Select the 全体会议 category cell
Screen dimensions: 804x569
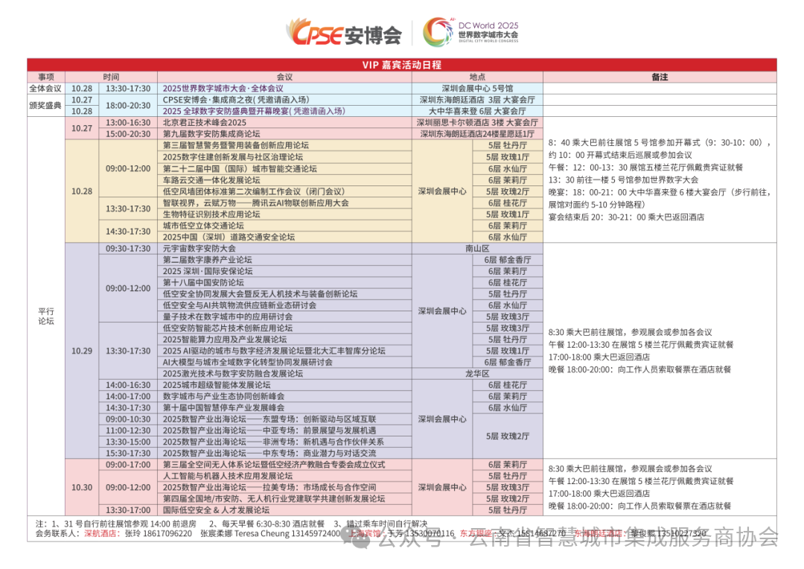[46, 88]
